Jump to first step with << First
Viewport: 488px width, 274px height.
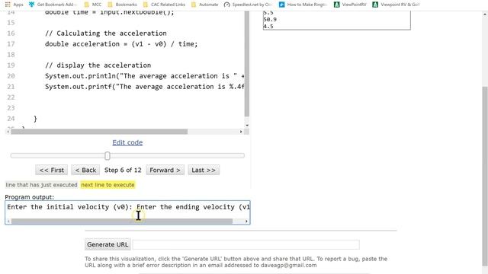51,170
